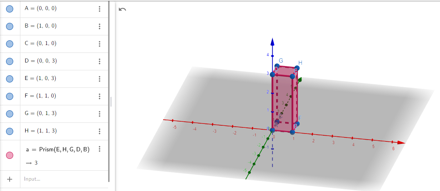Open three-dot menu for point H
The image size is (440, 191).
[x=100, y=131]
